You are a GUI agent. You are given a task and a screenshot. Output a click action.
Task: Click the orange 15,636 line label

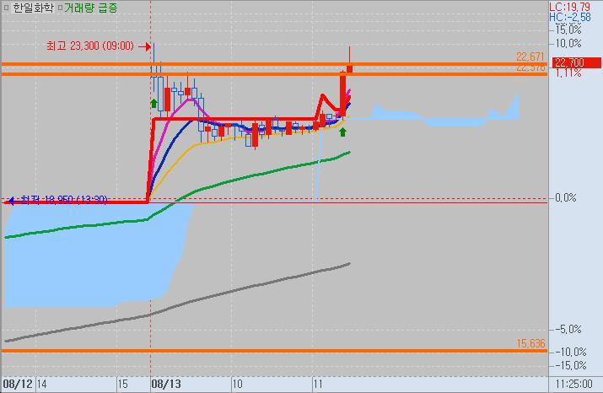click(530, 343)
